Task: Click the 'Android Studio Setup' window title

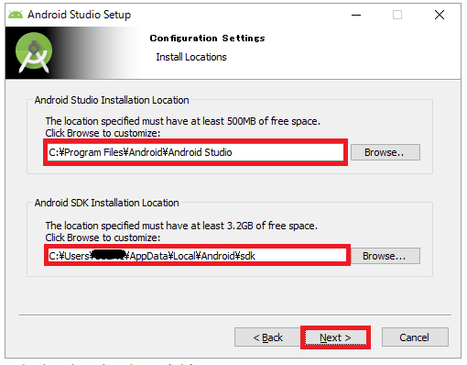Action: [x=79, y=15]
